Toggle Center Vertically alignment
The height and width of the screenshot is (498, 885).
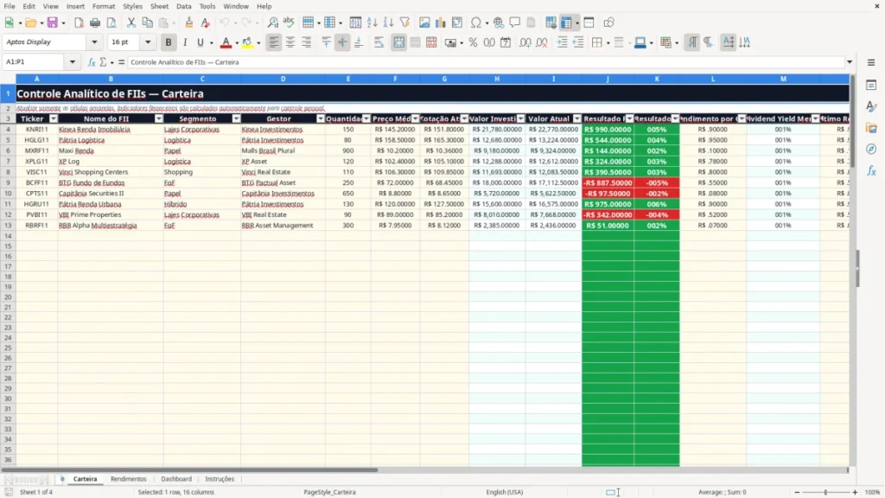[342, 42]
